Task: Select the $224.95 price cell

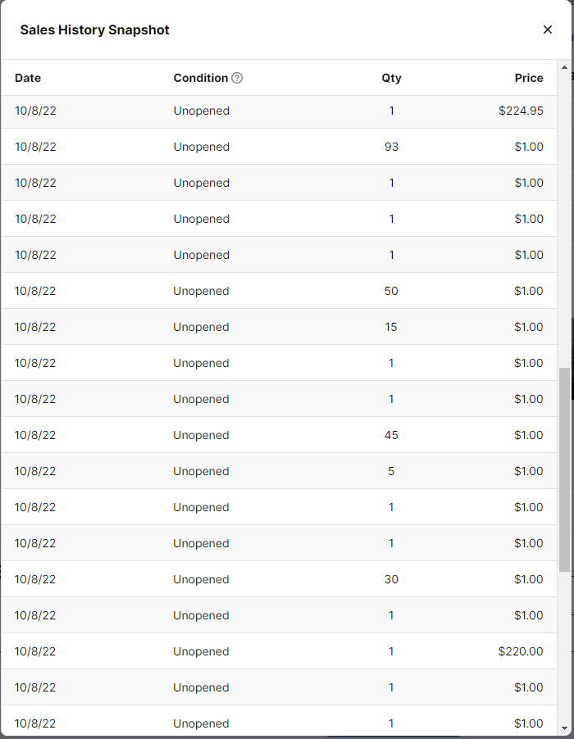Action: [x=521, y=111]
